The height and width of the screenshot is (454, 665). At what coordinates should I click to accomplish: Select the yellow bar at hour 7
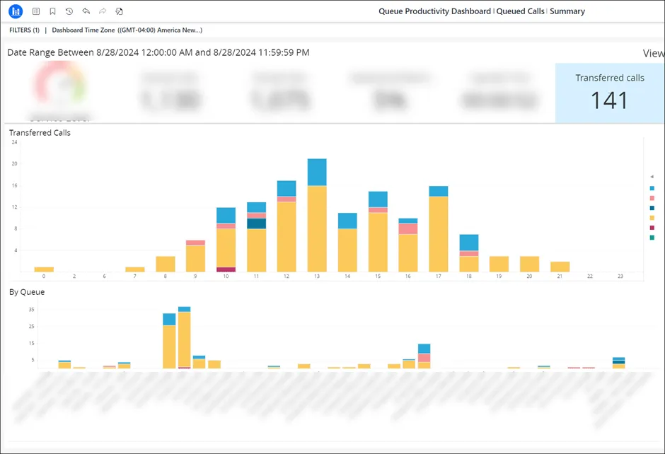click(135, 269)
